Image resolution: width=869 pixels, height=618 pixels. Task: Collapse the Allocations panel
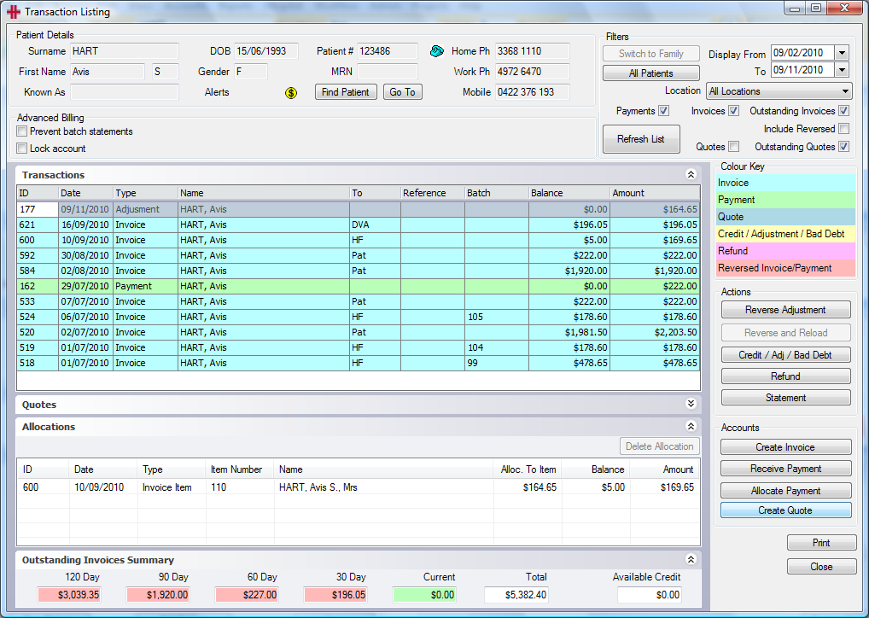click(691, 426)
